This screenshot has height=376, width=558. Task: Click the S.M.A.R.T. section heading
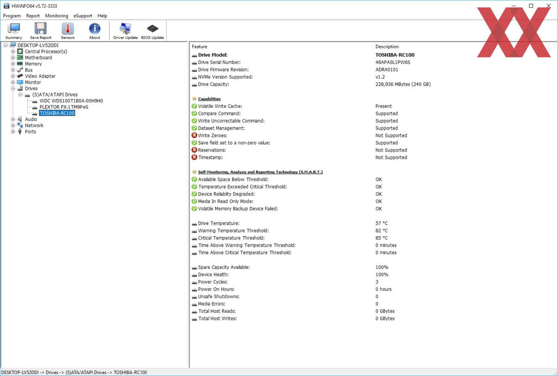(x=260, y=172)
